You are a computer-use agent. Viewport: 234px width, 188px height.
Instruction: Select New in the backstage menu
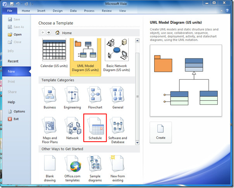click(16, 71)
